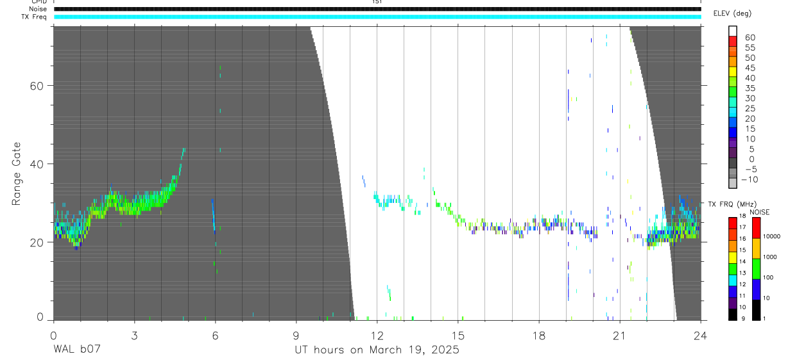Pick the light gray bottom ELEV swatch

[733, 183]
